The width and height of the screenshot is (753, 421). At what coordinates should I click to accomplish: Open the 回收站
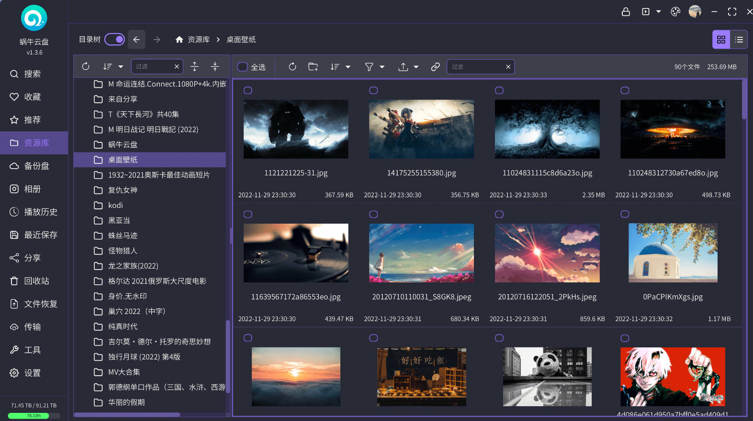(x=34, y=281)
